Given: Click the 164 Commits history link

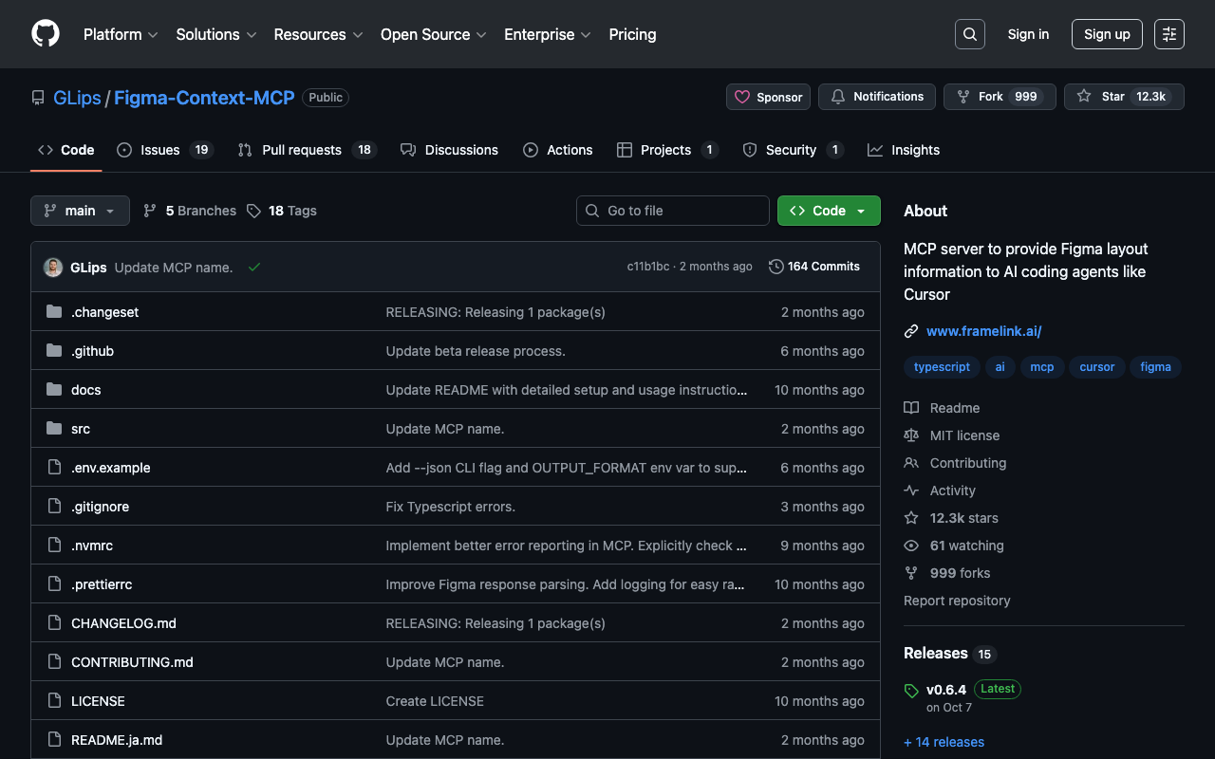Looking at the screenshot, I should 814,267.
